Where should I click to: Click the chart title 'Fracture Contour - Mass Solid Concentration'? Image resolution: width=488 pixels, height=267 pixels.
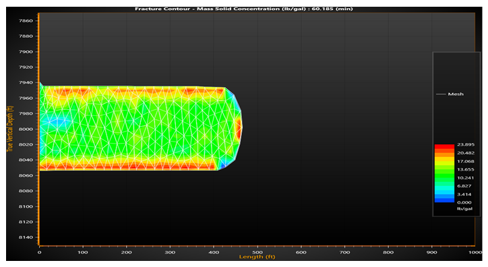pyautogui.click(x=244, y=9)
